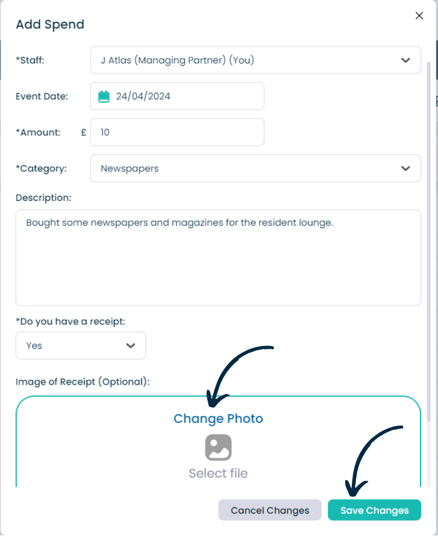Click into the Description text area
This screenshot has height=537, width=438.
point(218,258)
